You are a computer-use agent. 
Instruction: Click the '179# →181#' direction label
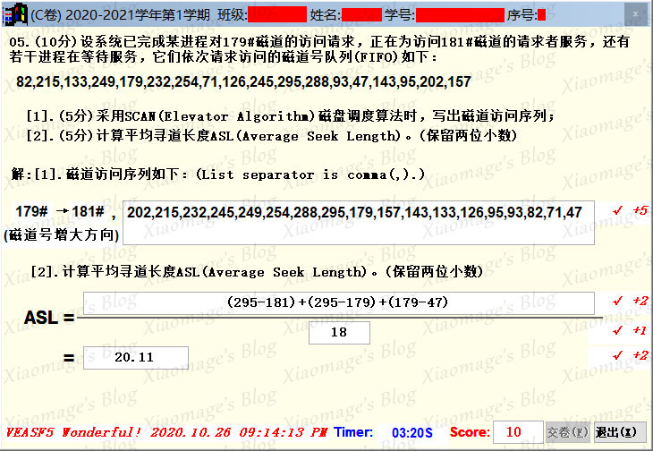pyautogui.click(x=60, y=211)
